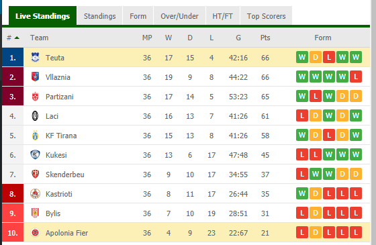
Task: Sort the table by Pts column
Action: point(265,38)
